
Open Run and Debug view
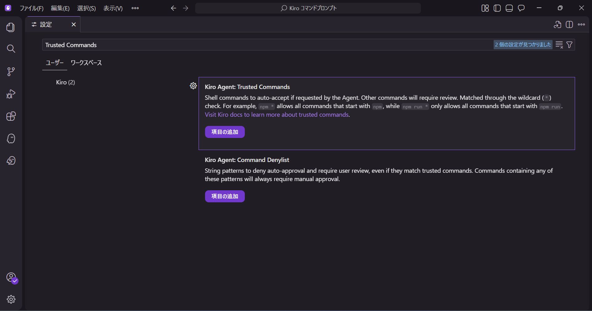click(11, 94)
